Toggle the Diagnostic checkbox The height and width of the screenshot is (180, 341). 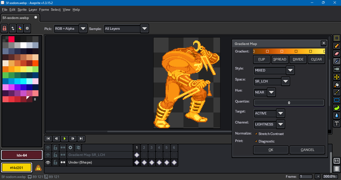point(256,141)
